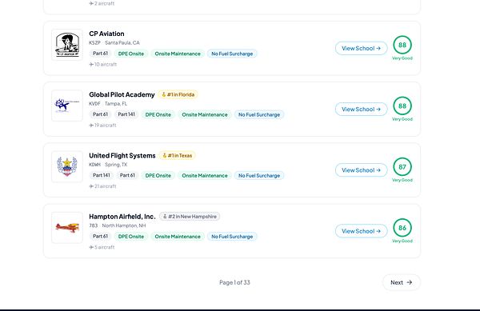Open Hampton Airfield biplane logo thumbnail
The height and width of the screenshot is (311, 480).
pyautogui.click(x=67, y=228)
